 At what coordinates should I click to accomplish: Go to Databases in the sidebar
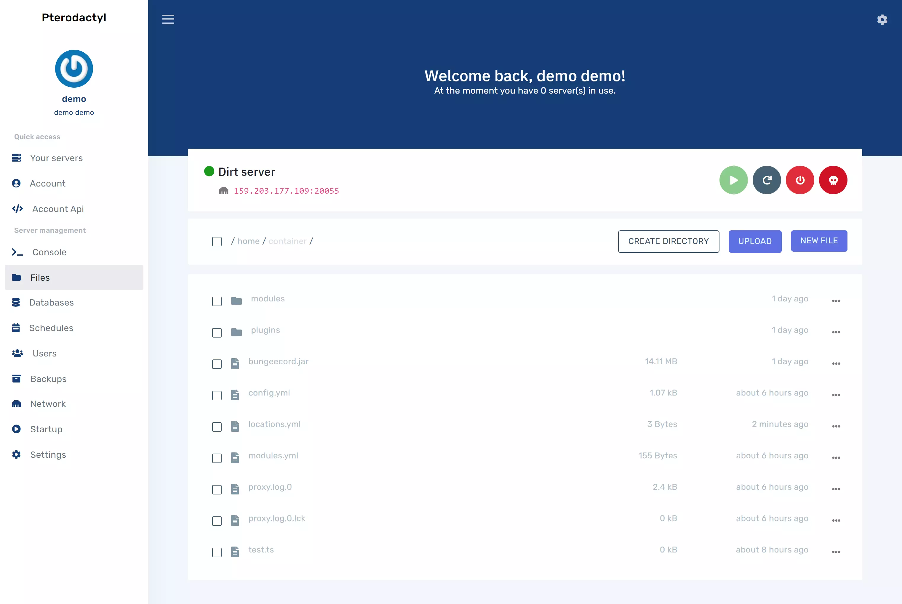pyautogui.click(x=51, y=302)
